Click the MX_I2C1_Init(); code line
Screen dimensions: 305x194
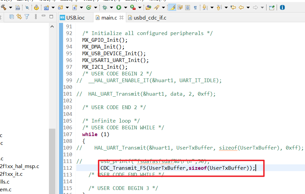point(105,67)
